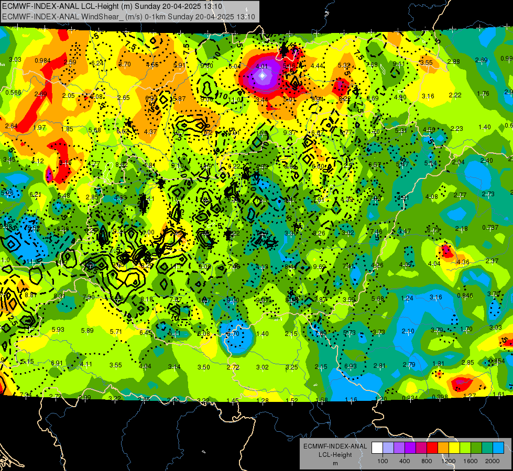Viewport: 513px width, 471px height.
Task: Click the grid value 1.16
Action: (351, 399)
